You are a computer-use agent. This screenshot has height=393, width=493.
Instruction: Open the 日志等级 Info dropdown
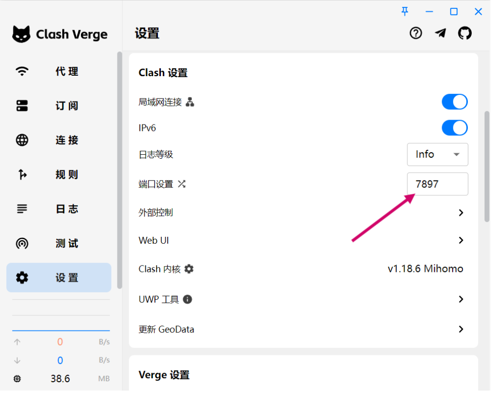click(x=437, y=154)
